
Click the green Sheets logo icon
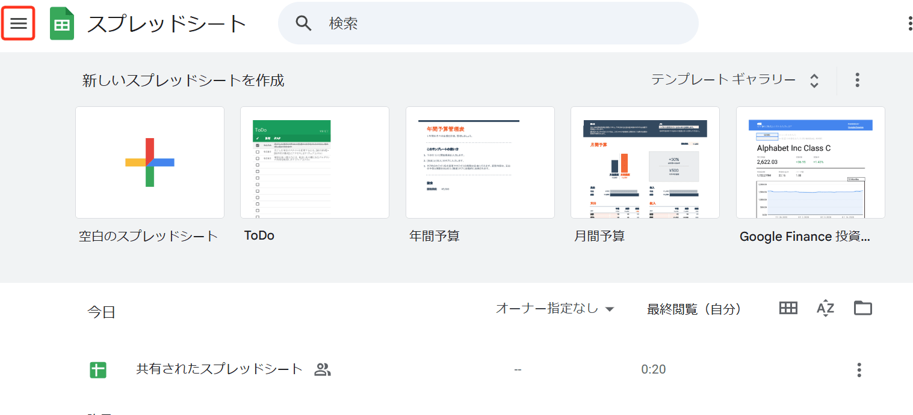click(61, 24)
